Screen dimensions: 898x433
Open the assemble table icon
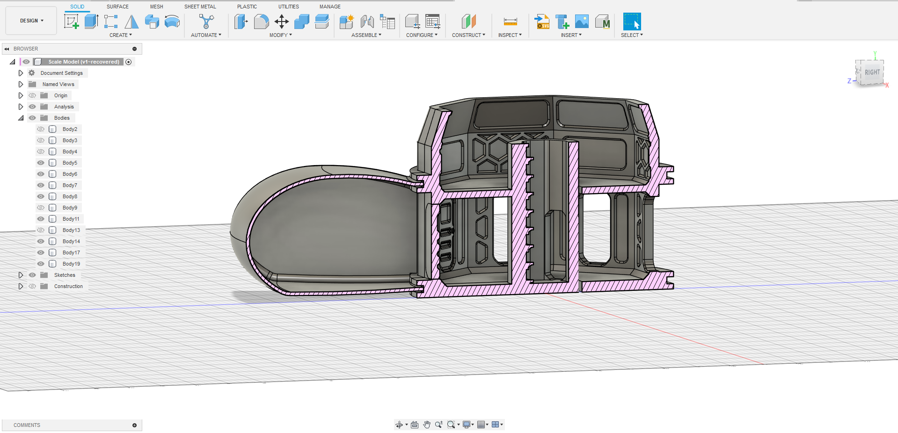pyautogui.click(x=387, y=22)
